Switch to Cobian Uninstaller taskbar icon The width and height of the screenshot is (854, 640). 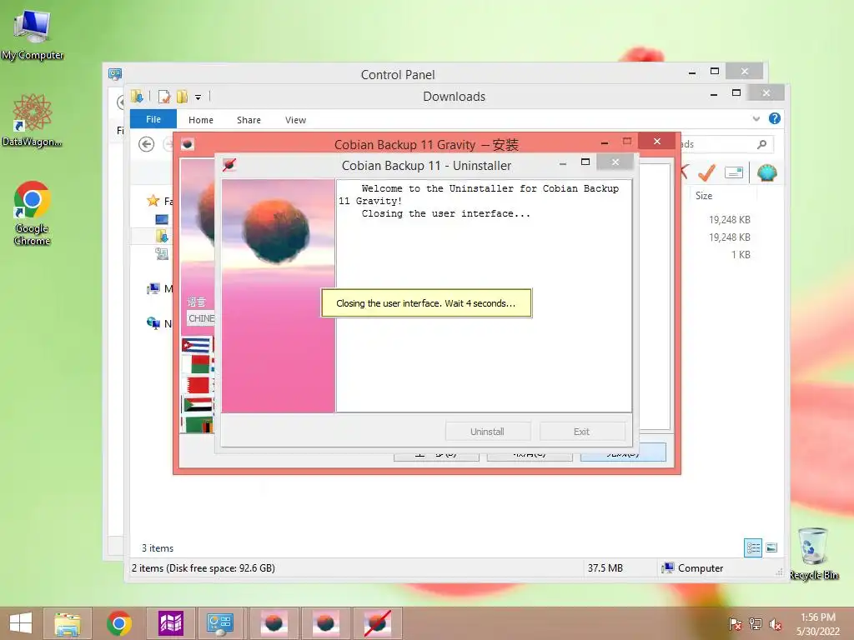[x=378, y=623]
